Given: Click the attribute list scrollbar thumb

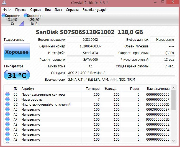Looking at the screenshot, I should tap(174, 100).
